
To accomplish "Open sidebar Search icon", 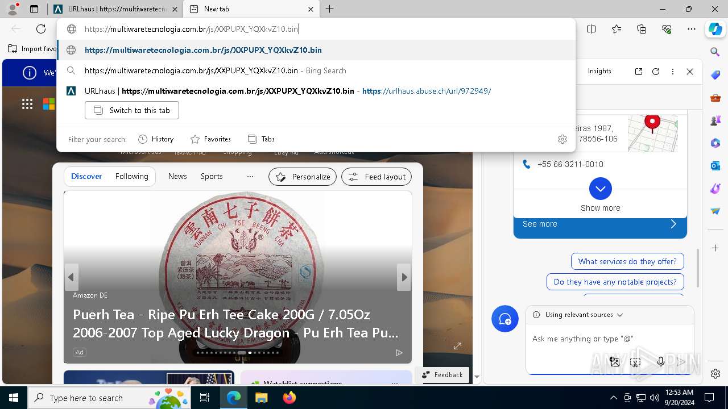I will tap(715, 52).
